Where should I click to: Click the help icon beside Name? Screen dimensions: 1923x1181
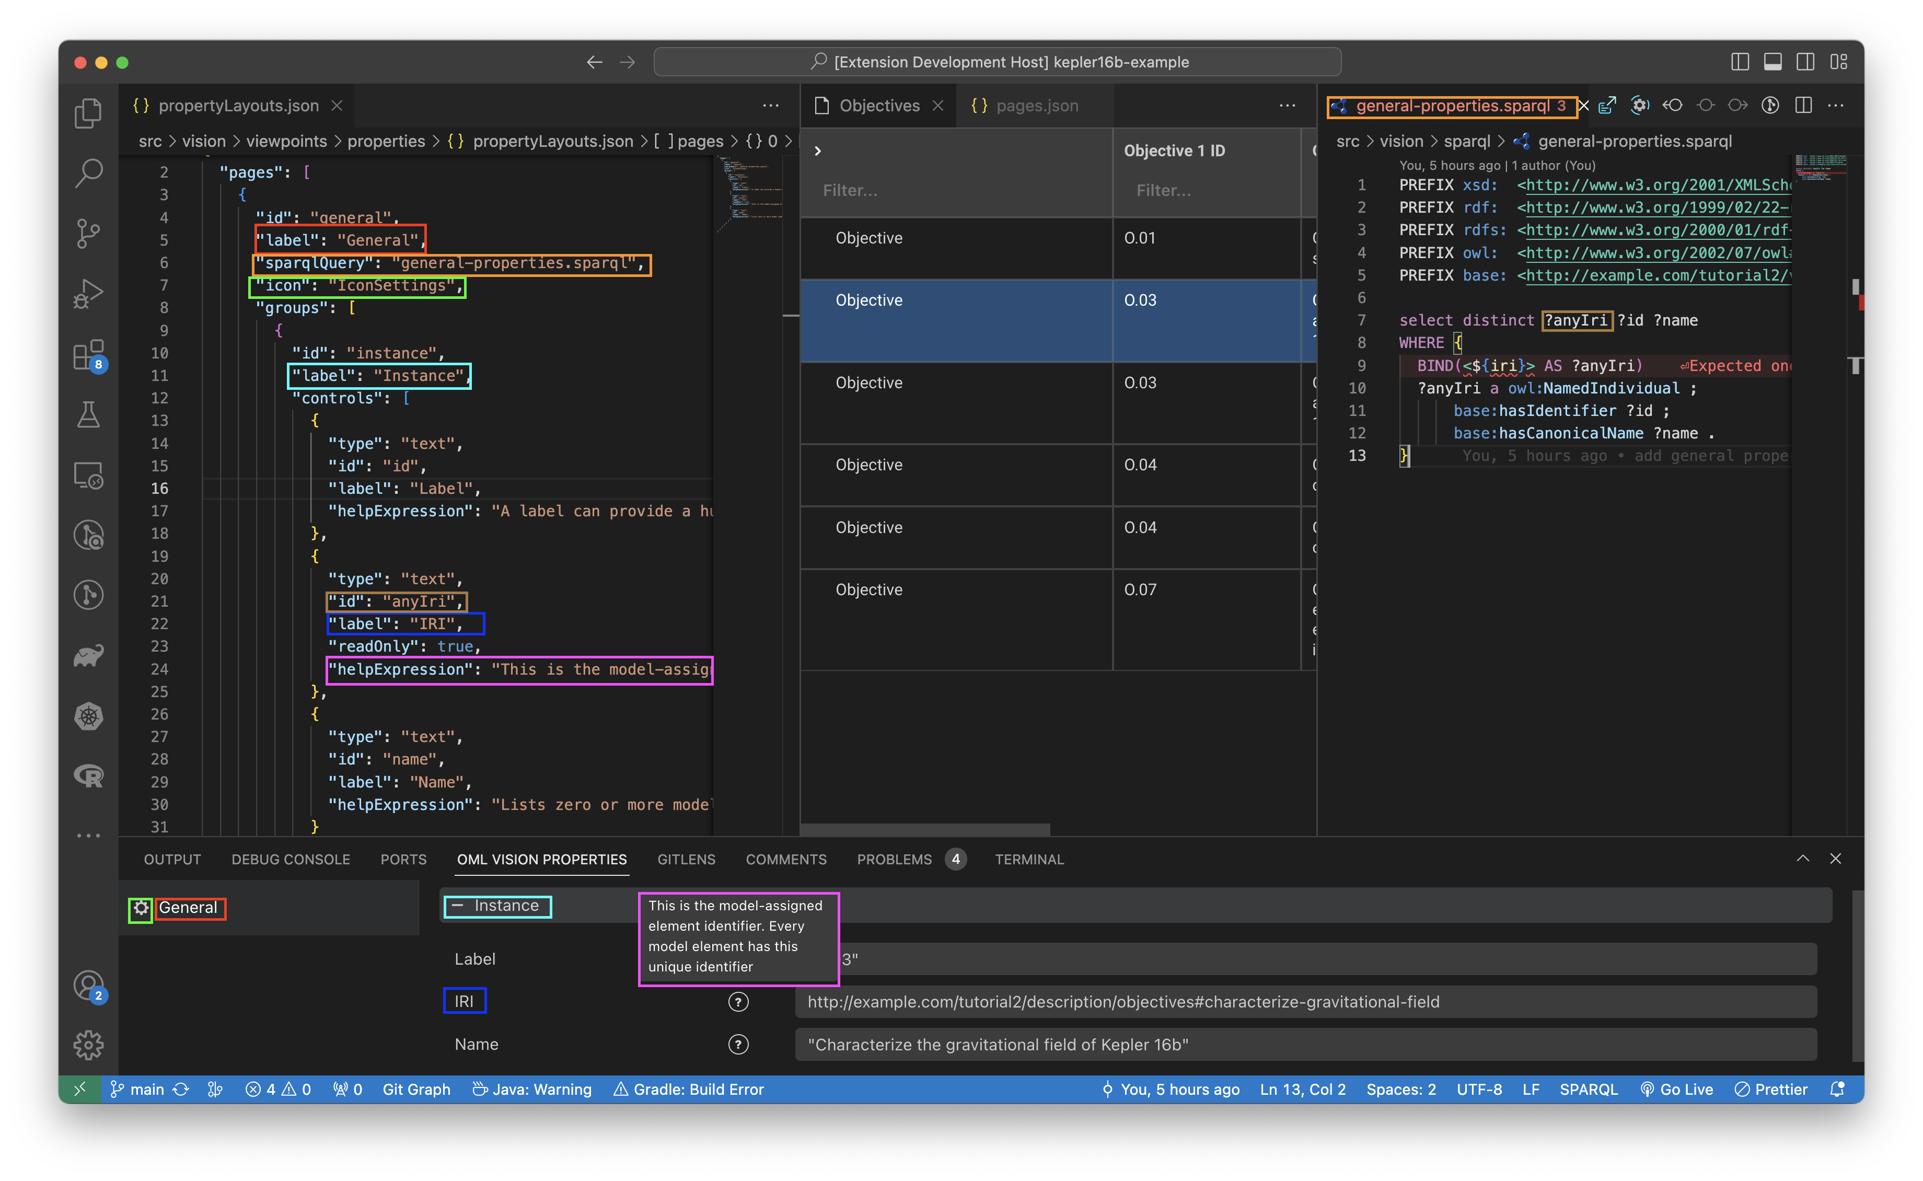[738, 1045]
